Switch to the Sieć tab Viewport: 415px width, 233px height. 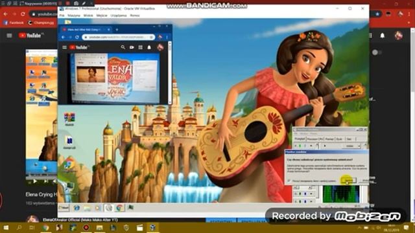click(x=349, y=139)
